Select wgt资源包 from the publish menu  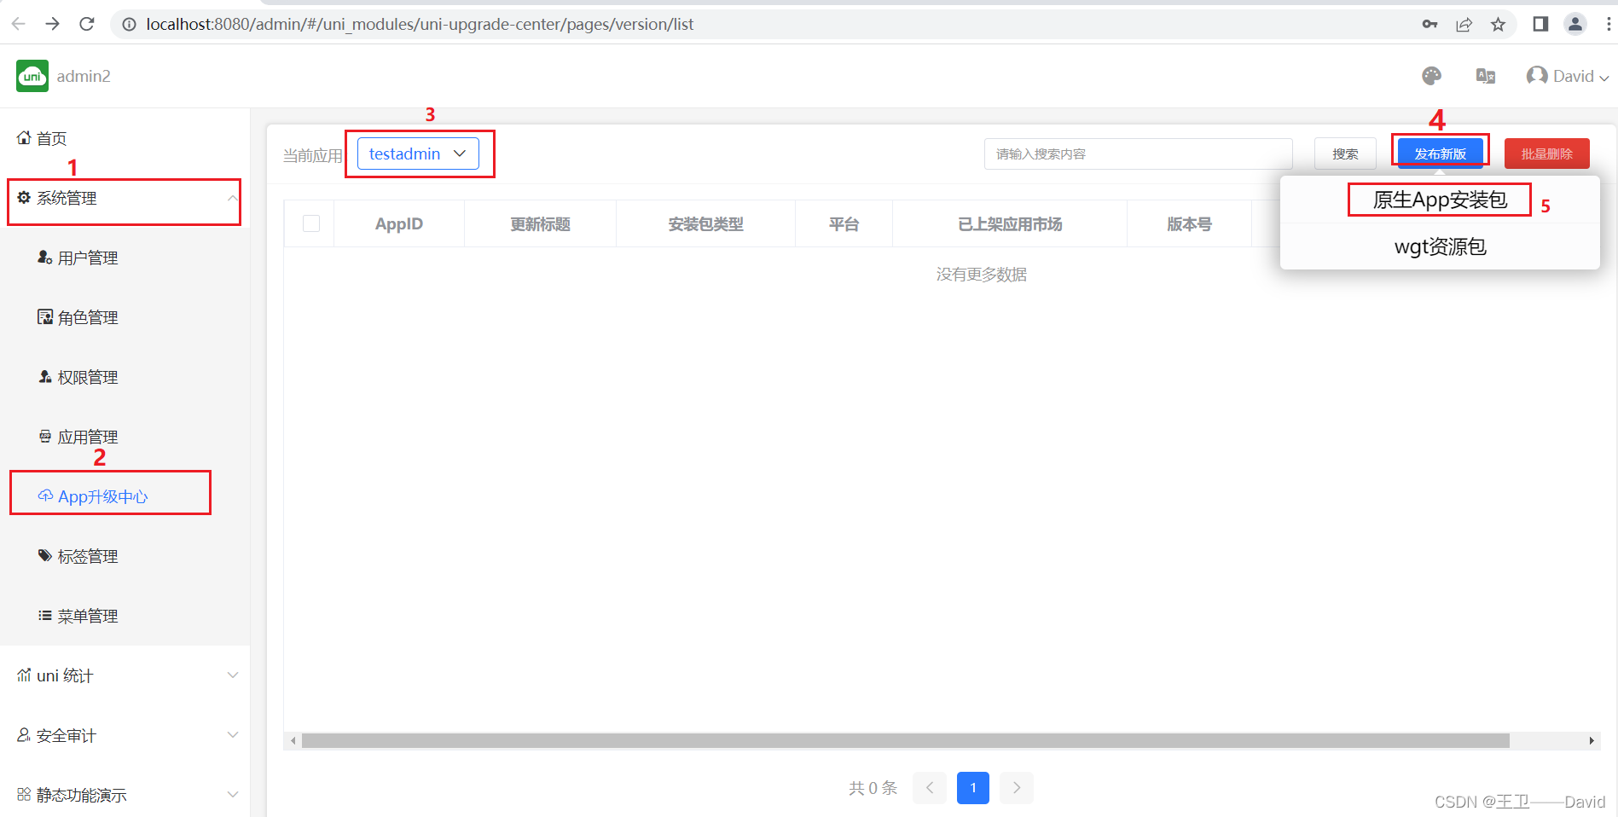tap(1440, 246)
